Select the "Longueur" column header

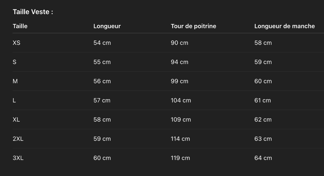pos(107,26)
